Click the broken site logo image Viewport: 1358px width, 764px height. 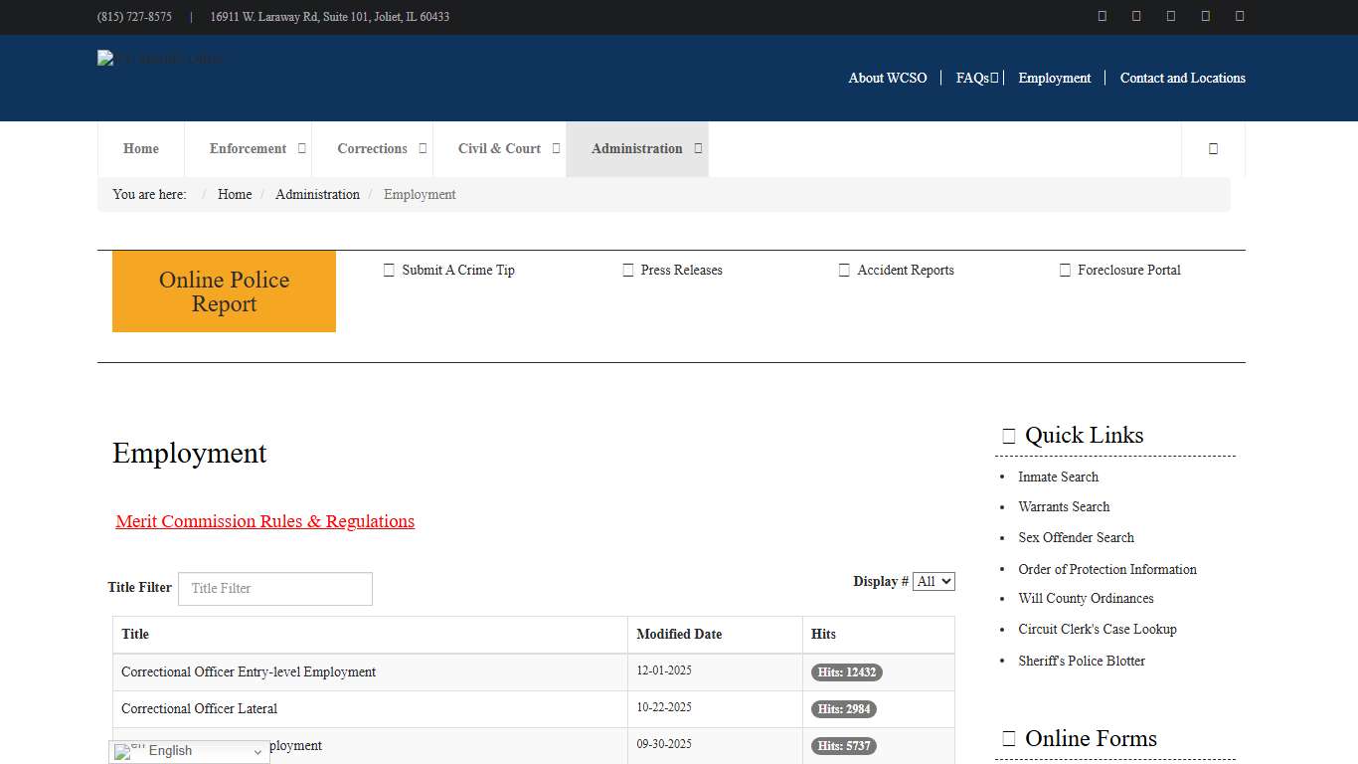[x=159, y=59]
